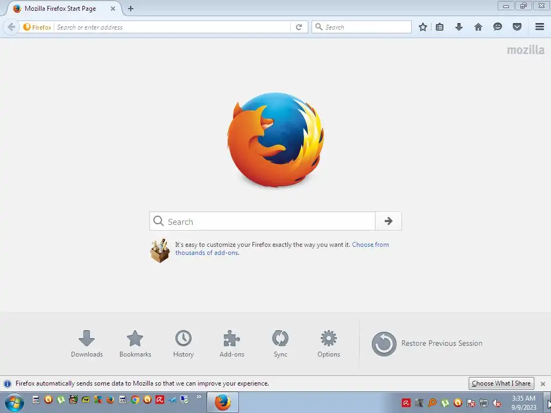The height and width of the screenshot is (413, 551).
Task: Launch uTorrent from quick launch bar
Action: pos(61,400)
